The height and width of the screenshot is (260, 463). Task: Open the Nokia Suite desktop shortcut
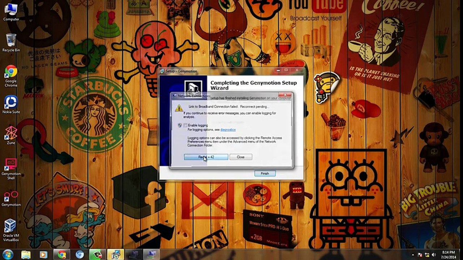point(11,104)
